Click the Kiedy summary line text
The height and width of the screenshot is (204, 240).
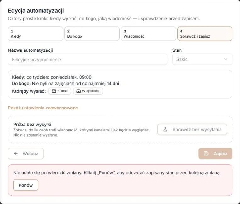point(52,77)
